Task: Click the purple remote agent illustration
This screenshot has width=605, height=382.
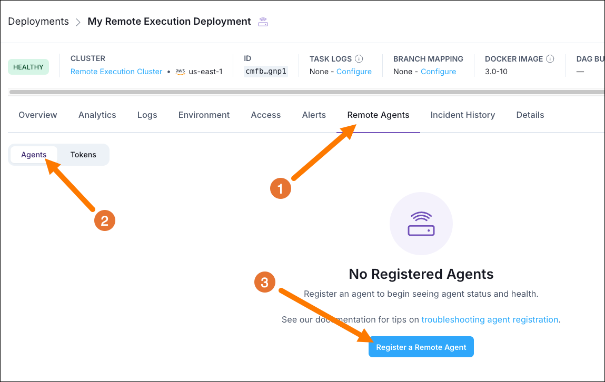Action: click(421, 224)
